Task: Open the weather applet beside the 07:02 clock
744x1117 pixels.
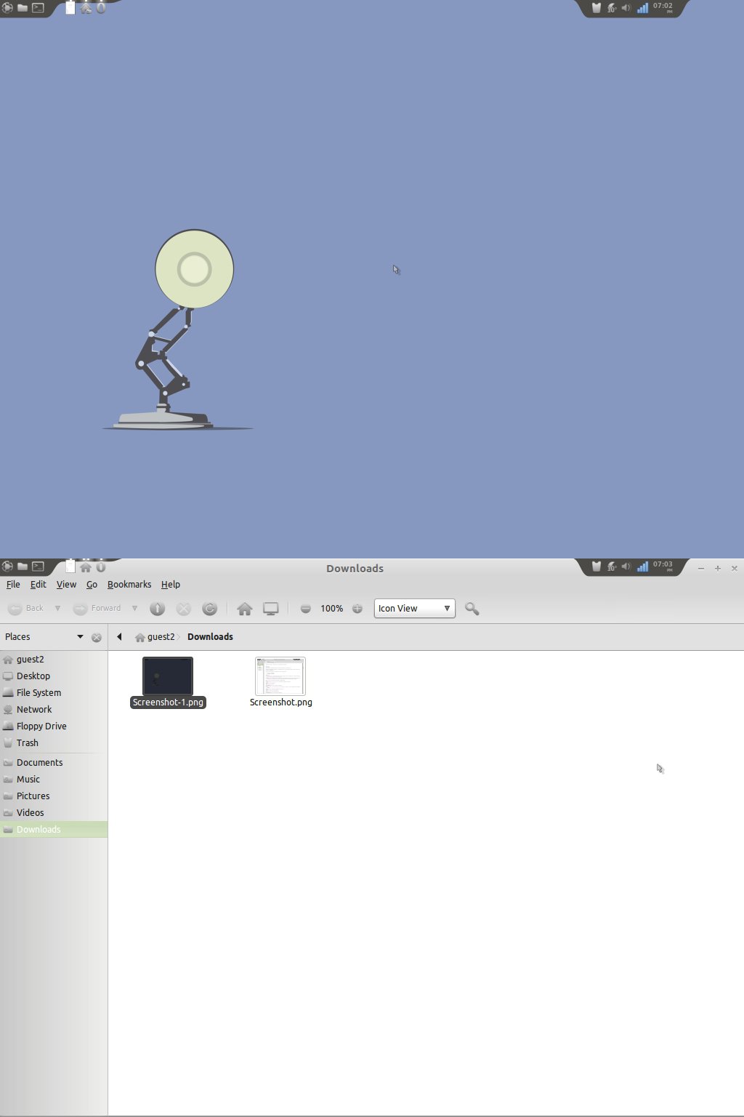Action: tap(612, 8)
